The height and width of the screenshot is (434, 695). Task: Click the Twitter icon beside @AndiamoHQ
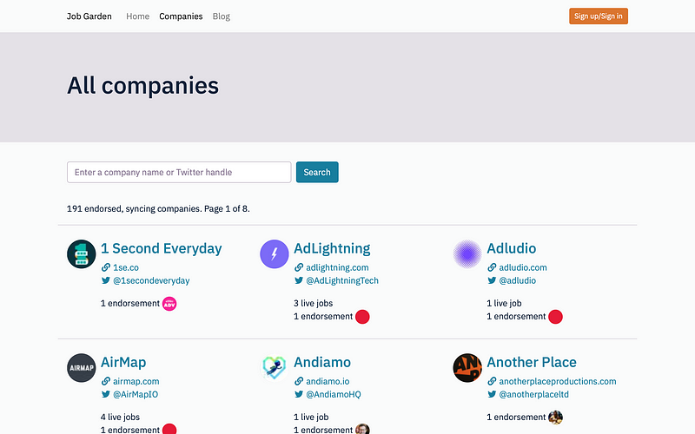(299, 394)
